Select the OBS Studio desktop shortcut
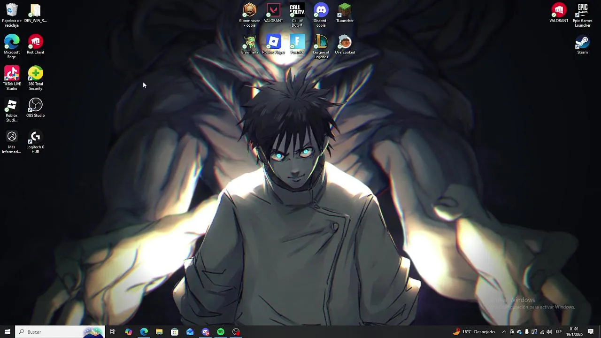This screenshot has height=338, width=601. tap(35, 108)
